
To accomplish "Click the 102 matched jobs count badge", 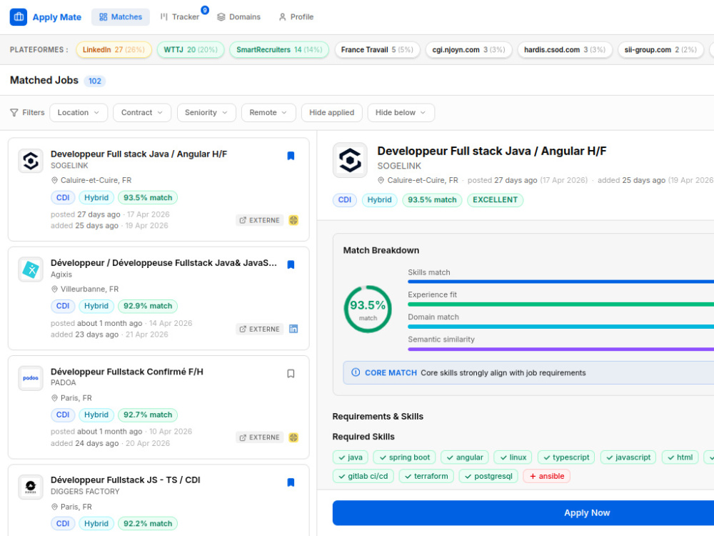I will pos(95,81).
